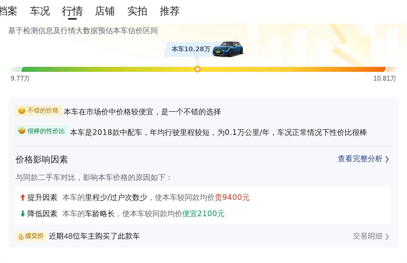Click the star-eyed emoji beside 很棒的性价比
Image resolution: width=407 pixels, height=263 pixels.
(22, 131)
